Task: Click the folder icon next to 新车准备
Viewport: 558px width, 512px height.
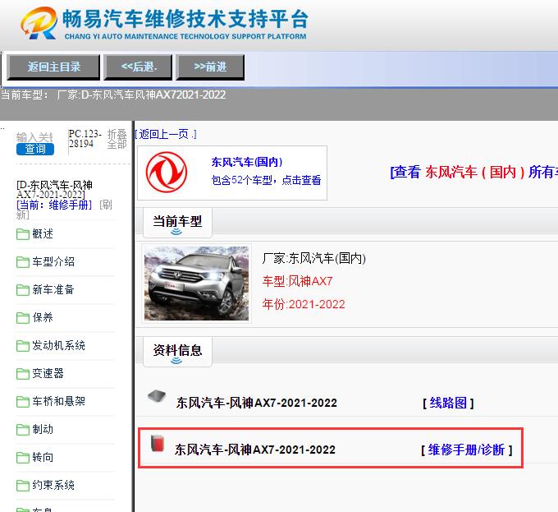Action: [23, 290]
